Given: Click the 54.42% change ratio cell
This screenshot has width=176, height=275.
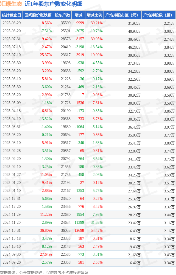Looking at the screenshot, I should [97, 230].
